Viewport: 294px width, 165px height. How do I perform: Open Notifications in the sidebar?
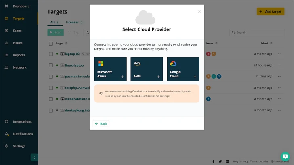click(x=23, y=134)
